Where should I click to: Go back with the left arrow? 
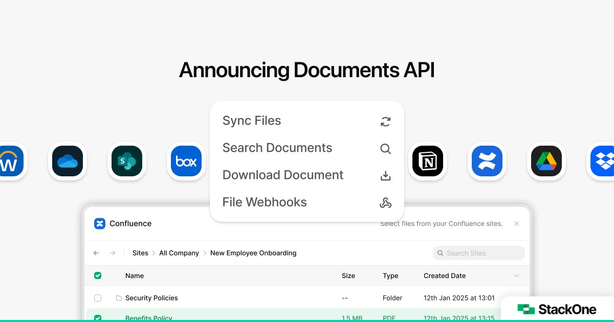96,253
